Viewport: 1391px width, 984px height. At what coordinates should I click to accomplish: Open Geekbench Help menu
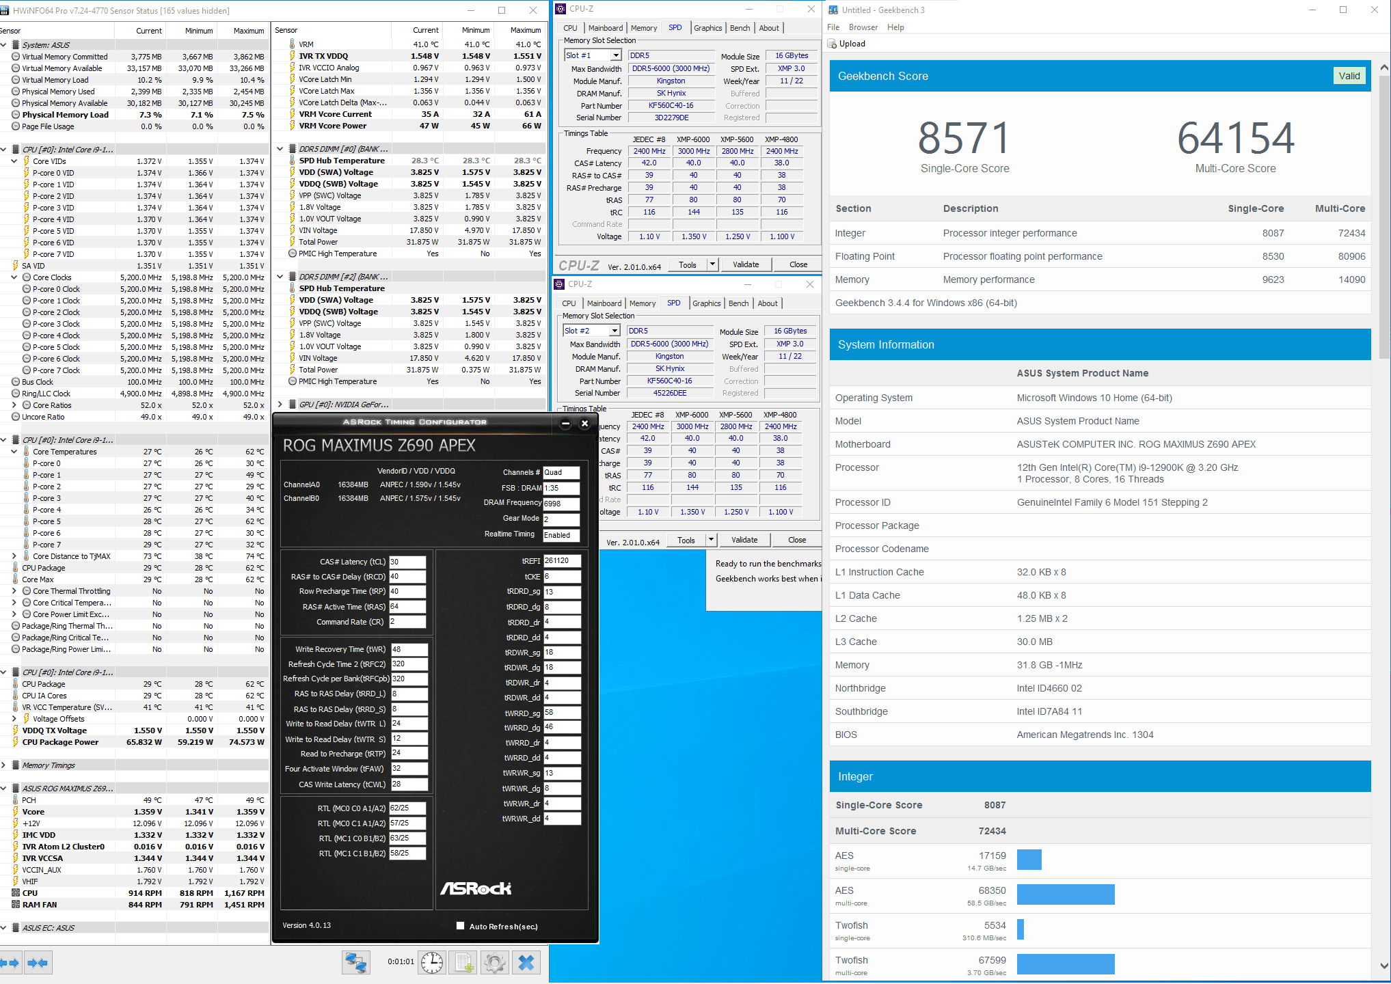pyautogui.click(x=895, y=27)
